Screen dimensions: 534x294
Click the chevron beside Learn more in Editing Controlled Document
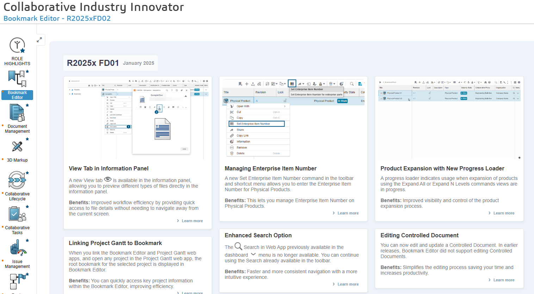[x=489, y=280]
